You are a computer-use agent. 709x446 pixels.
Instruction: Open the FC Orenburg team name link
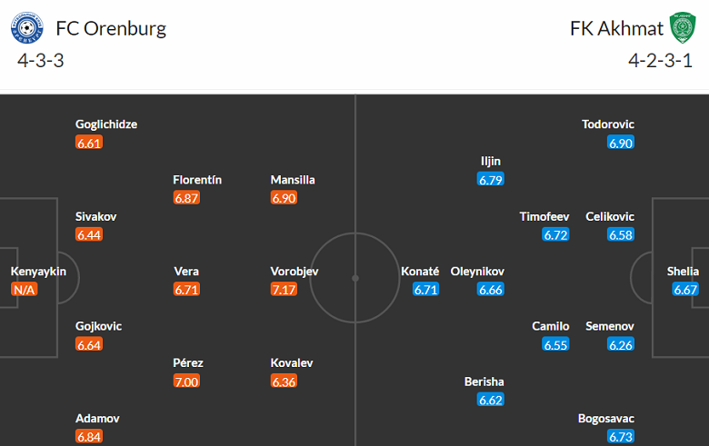pos(111,28)
